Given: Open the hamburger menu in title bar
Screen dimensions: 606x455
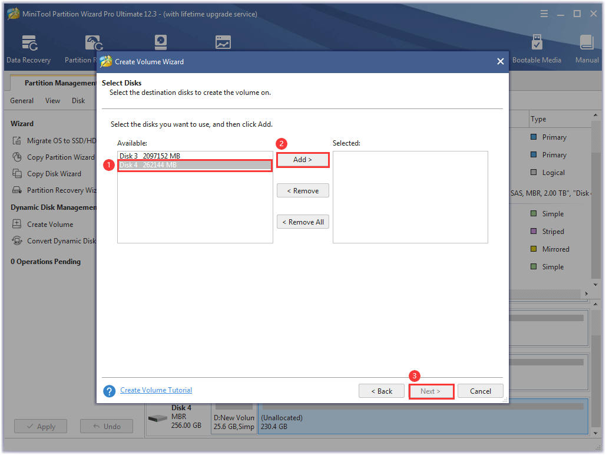Looking at the screenshot, I should [x=544, y=14].
